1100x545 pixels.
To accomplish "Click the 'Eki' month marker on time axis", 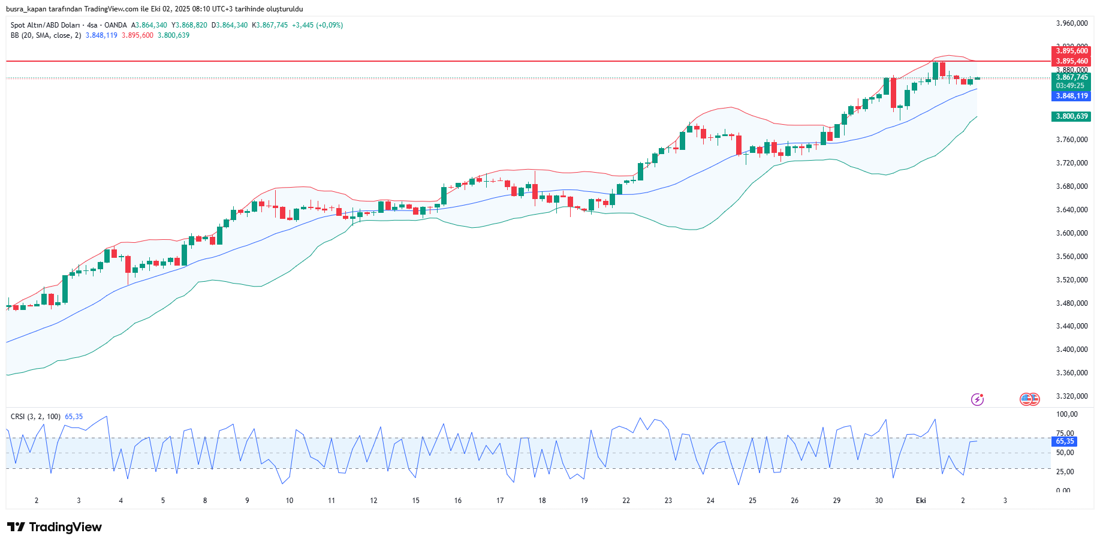I will (x=921, y=501).
